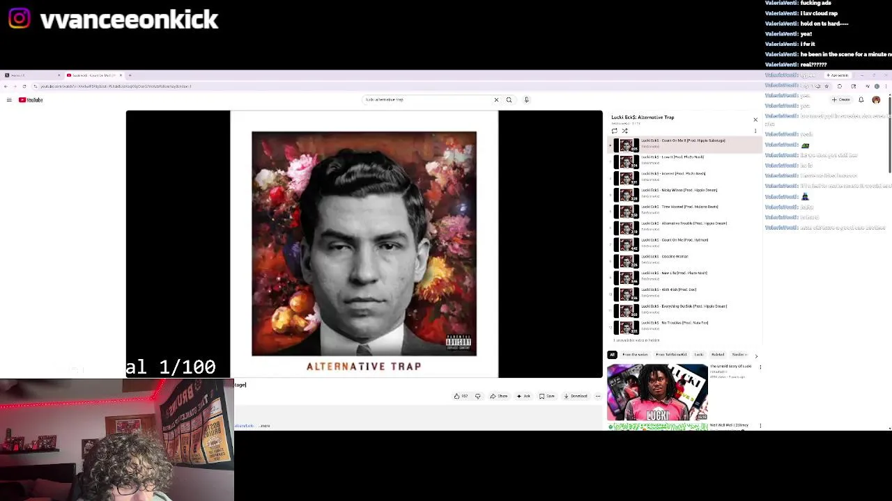
Task: Open YouTube notifications bell
Action: [x=861, y=100]
